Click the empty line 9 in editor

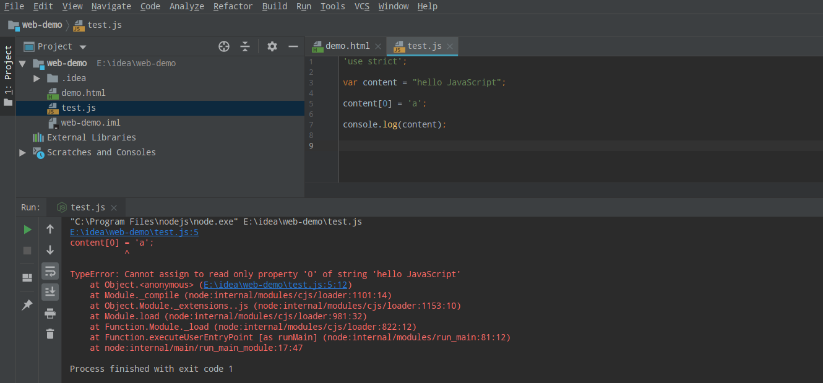(580, 145)
